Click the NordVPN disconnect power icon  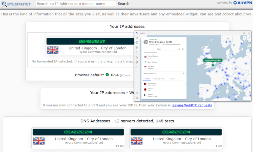[x=179, y=49]
